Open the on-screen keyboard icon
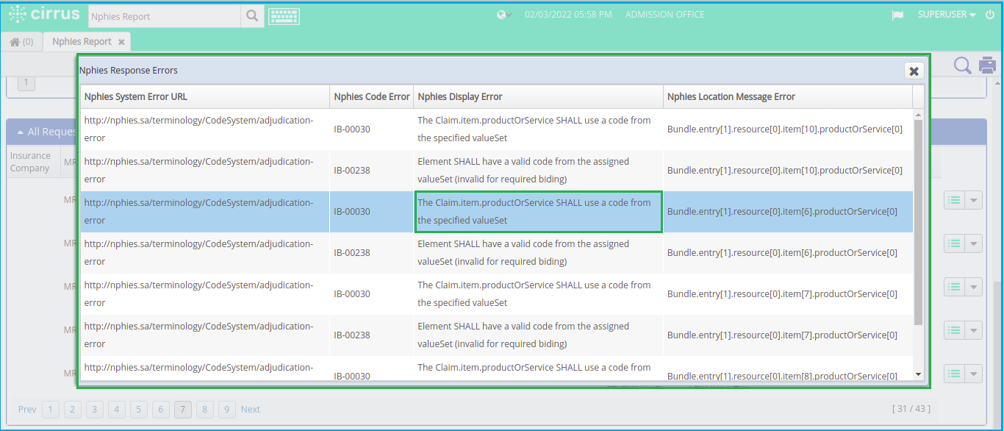The image size is (1004, 431). (284, 15)
